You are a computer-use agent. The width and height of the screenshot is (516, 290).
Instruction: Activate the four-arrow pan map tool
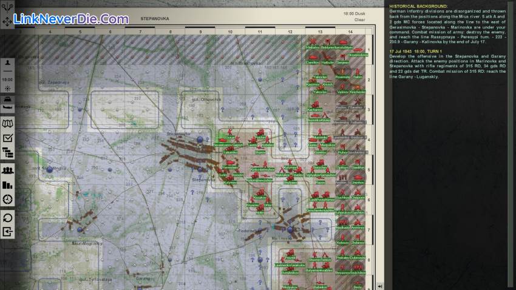click(7, 22)
